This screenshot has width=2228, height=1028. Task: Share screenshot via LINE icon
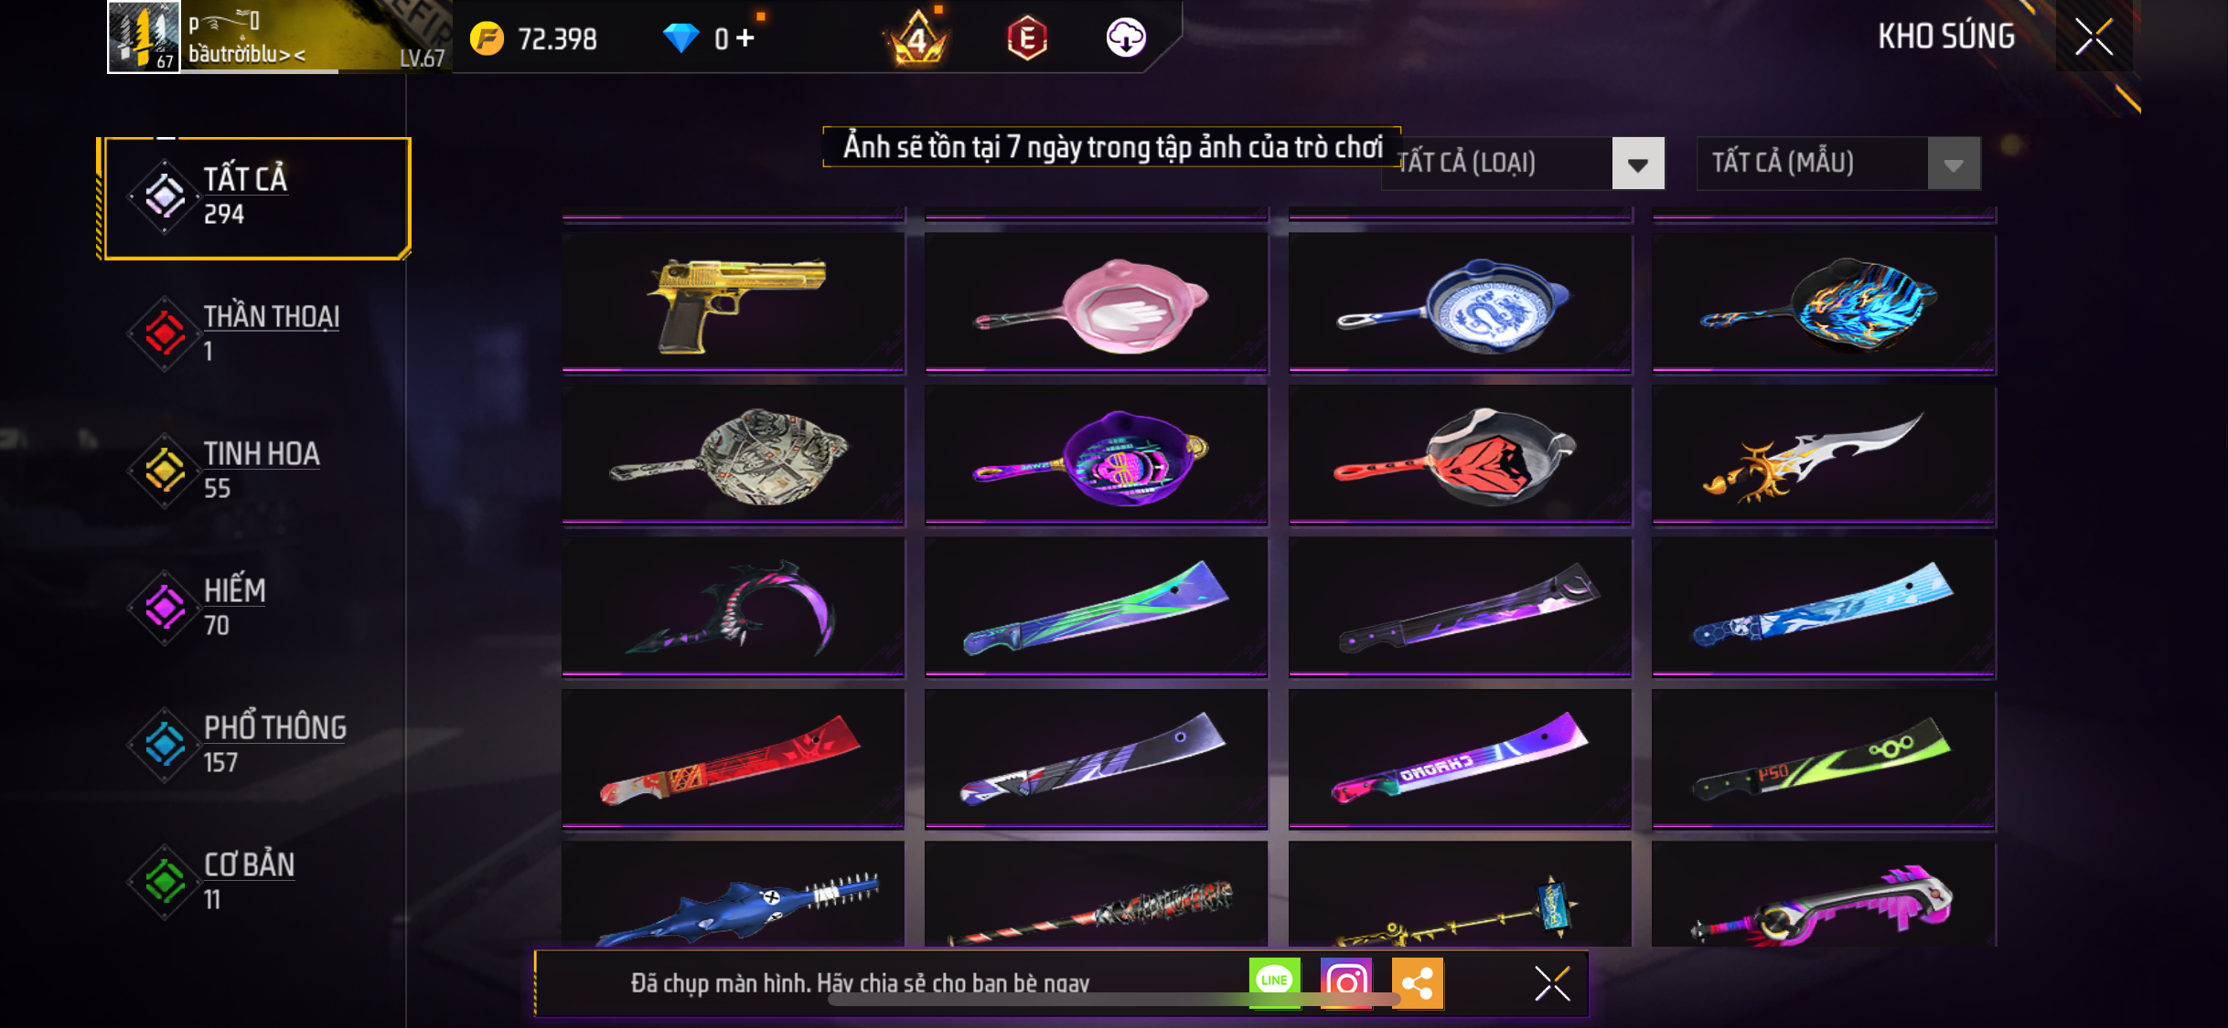coord(1274,982)
